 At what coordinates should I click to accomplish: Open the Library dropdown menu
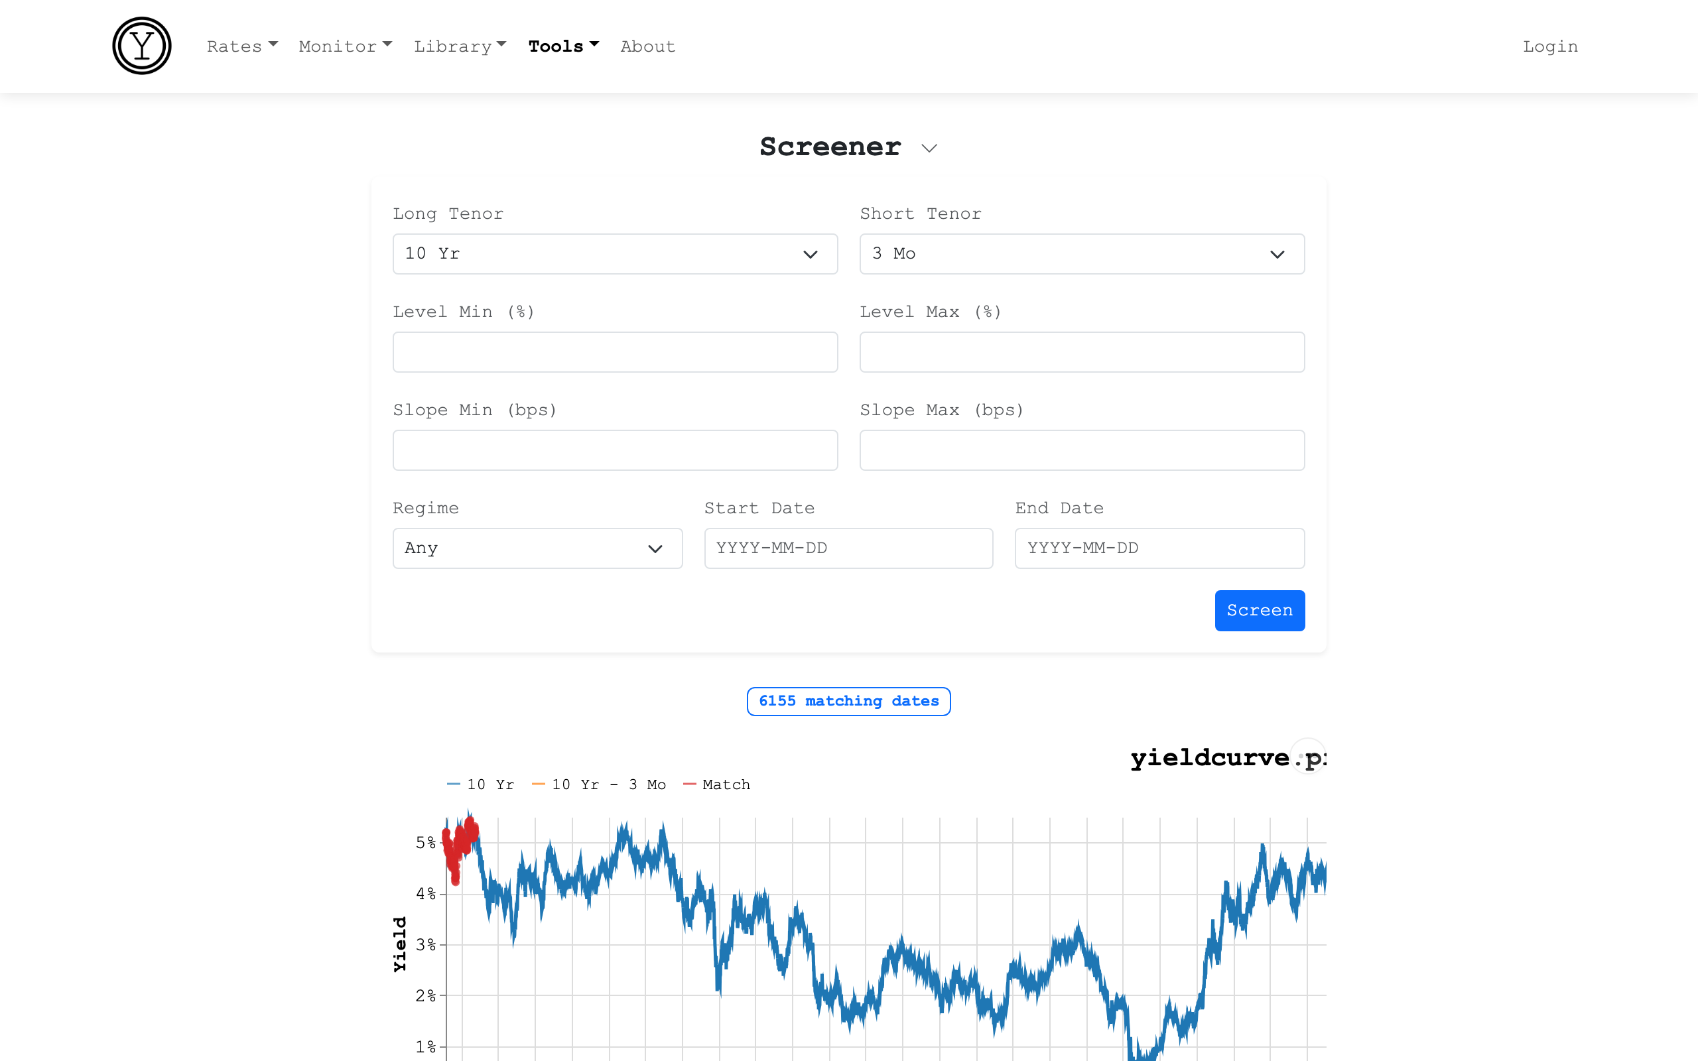[x=460, y=46]
